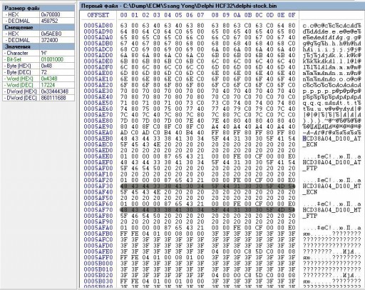Click the Word (HEX) label
The height and width of the screenshot is (290, 365).
20,79
